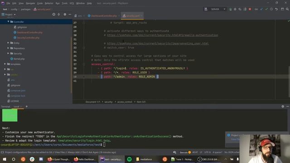Open Spotify from the taskbar

tap(129, 159)
